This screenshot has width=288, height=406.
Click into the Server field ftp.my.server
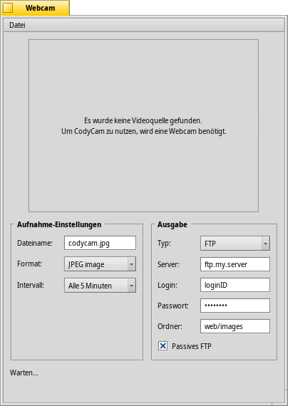(235, 264)
